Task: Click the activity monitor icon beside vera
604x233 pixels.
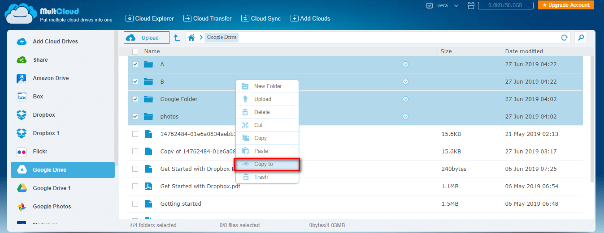Action: click(429, 5)
